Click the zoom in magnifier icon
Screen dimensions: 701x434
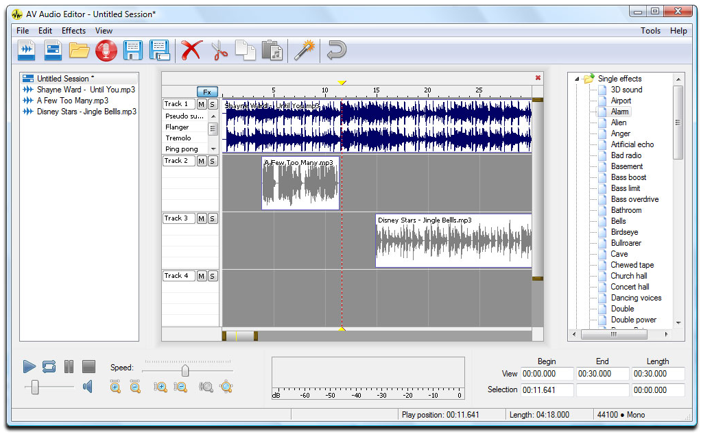(115, 387)
